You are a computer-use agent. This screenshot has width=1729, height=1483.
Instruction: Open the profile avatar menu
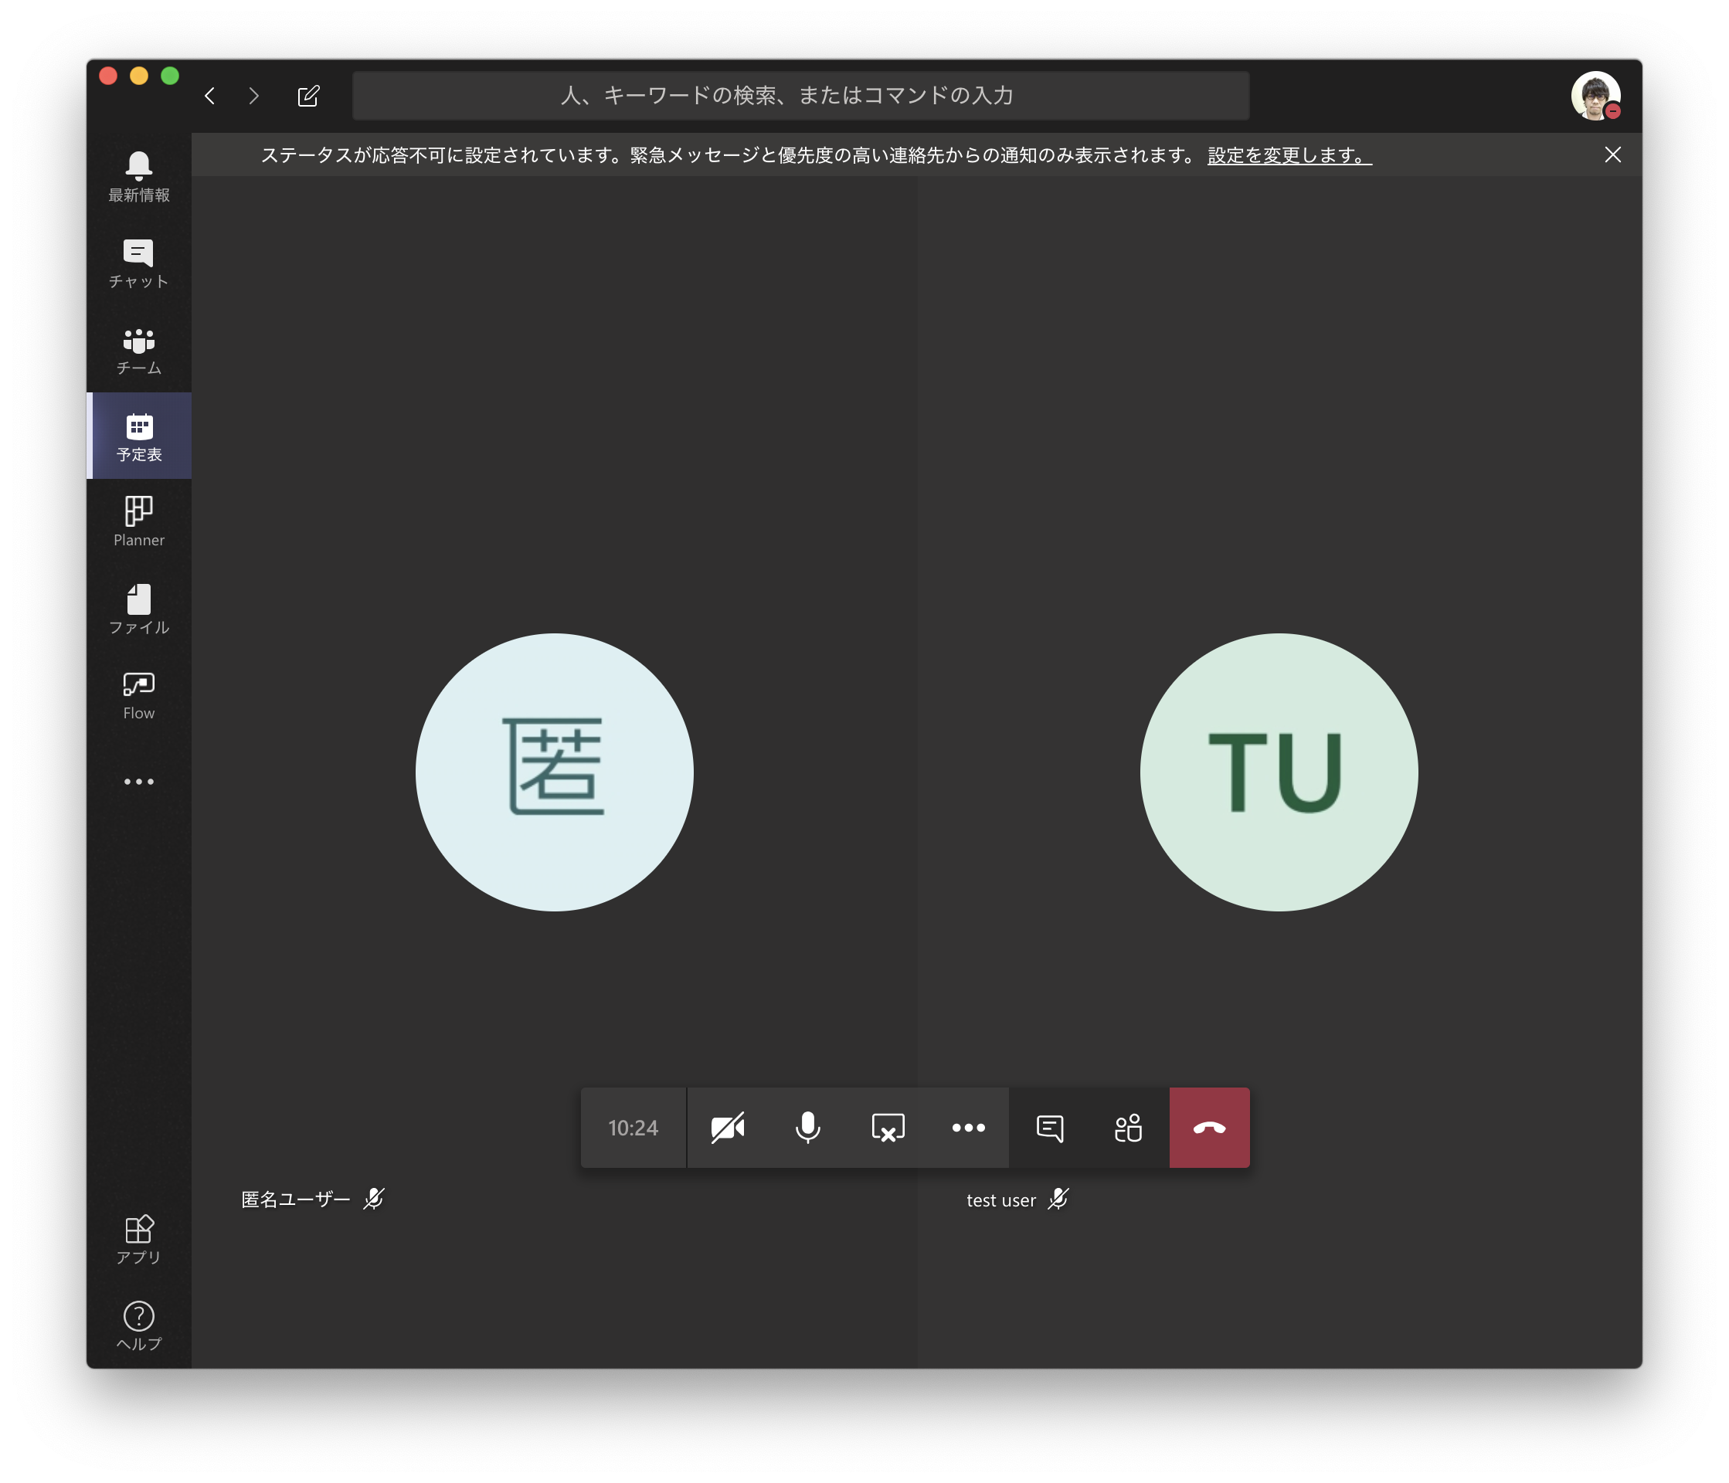pos(1595,96)
